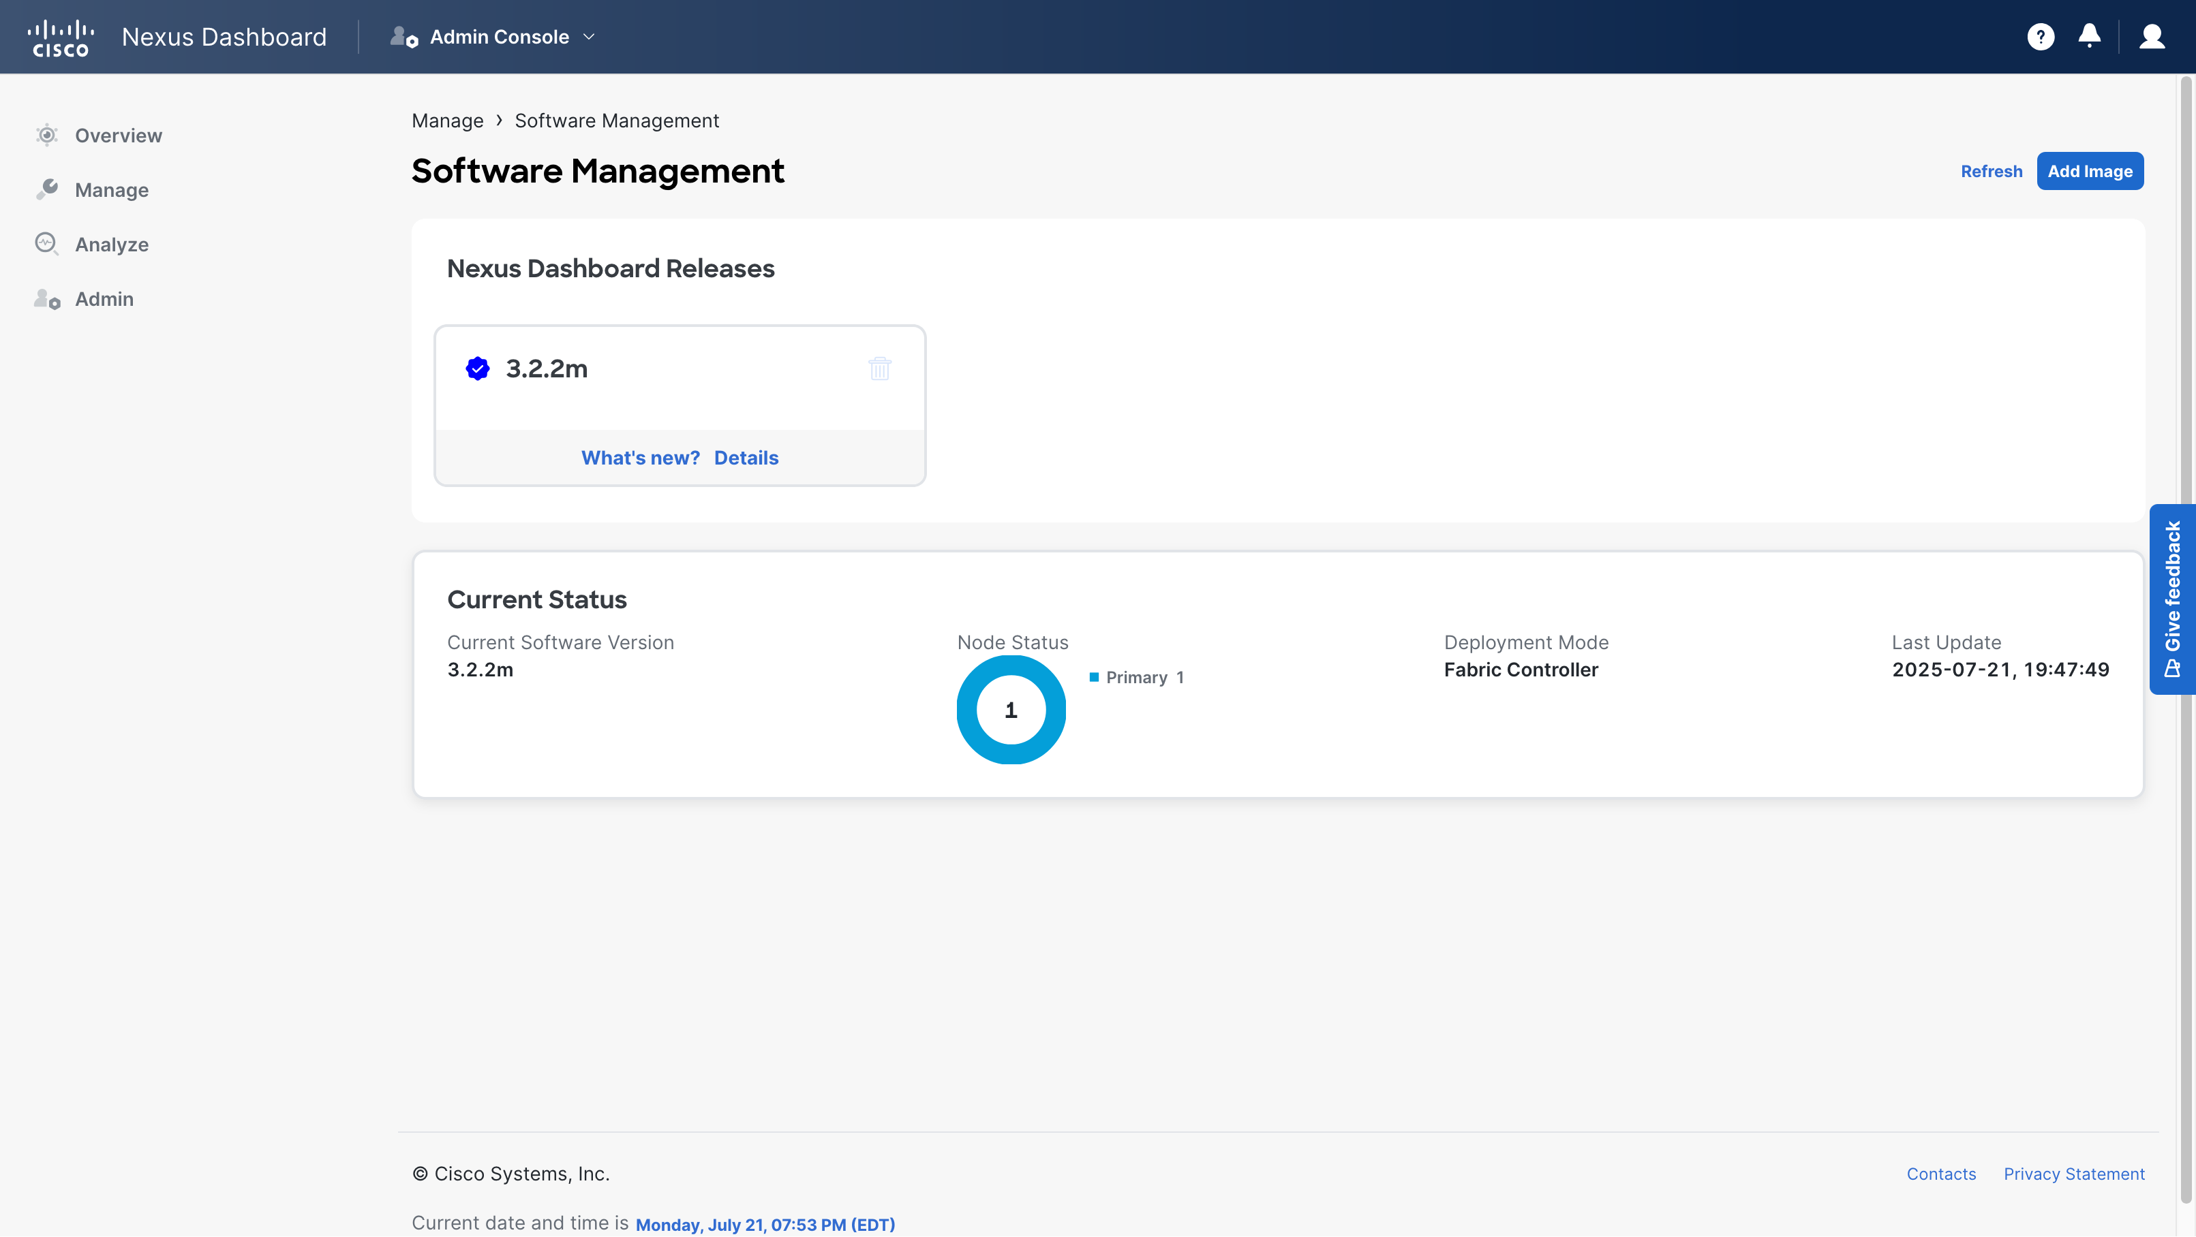Screen dimensions: 2196x1237
Task: Click the Privacy Statement footer link
Action: tap(2073, 1173)
